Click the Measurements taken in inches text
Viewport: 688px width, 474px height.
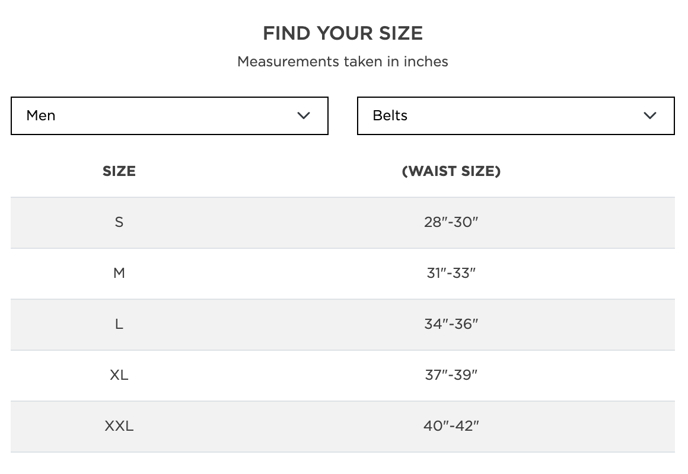pos(343,62)
